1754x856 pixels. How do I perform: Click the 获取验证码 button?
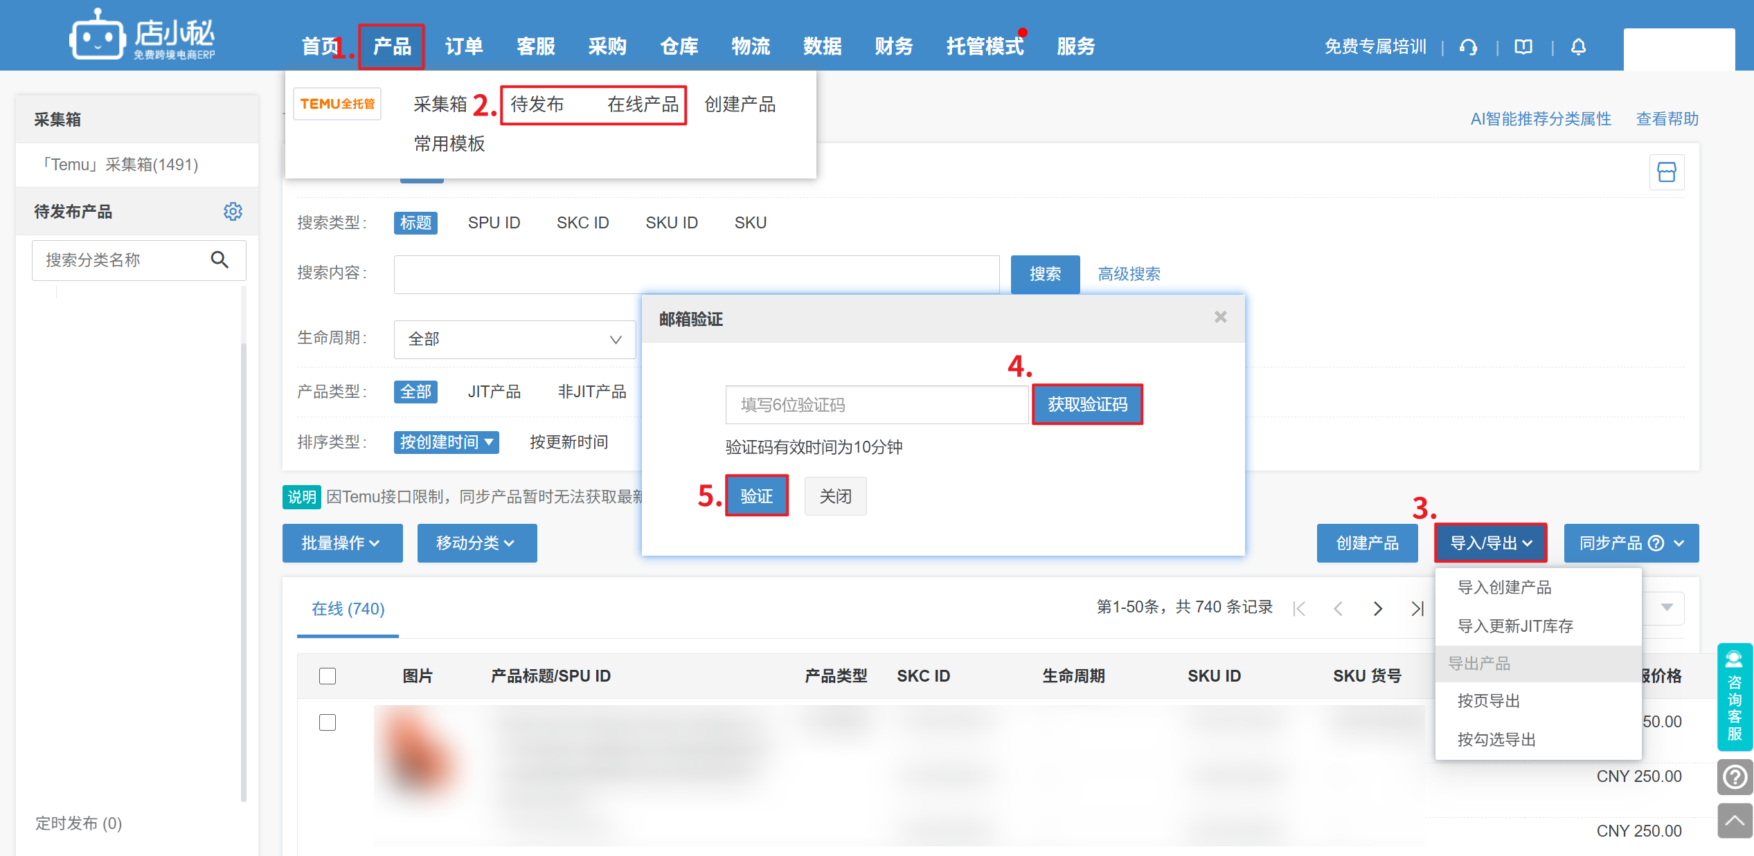click(x=1086, y=404)
